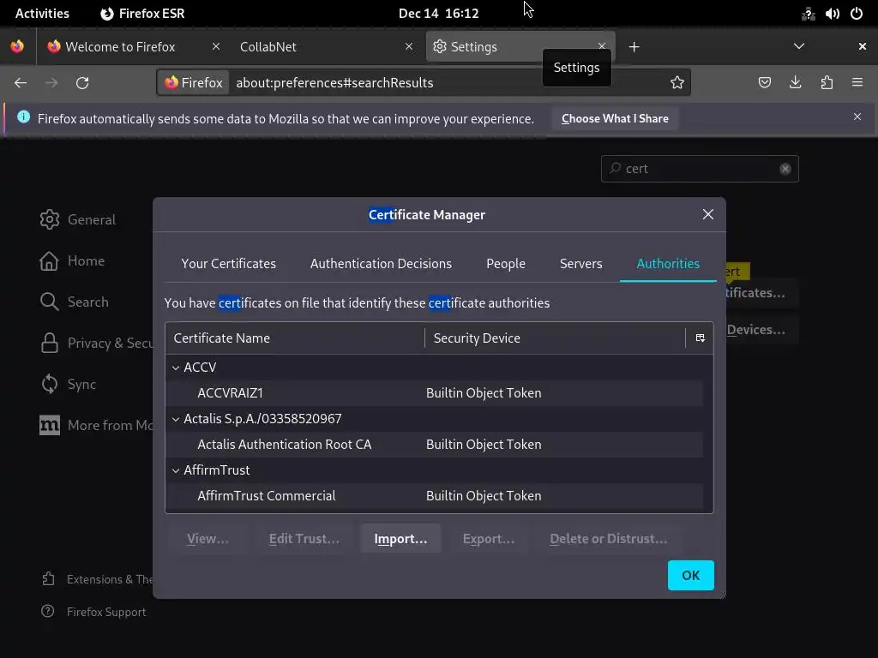Select AffirmTrust Commercial certificate row
The width and height of the screenshot is (878, 658).
click(434, 496)
